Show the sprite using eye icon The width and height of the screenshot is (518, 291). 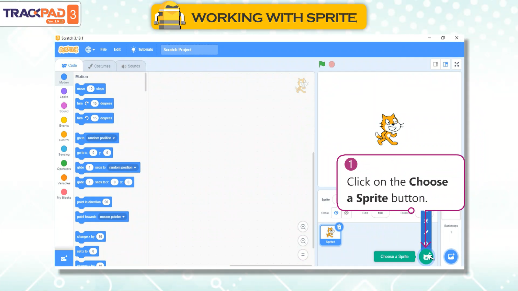pyautogui.click(x=336, y=213)
